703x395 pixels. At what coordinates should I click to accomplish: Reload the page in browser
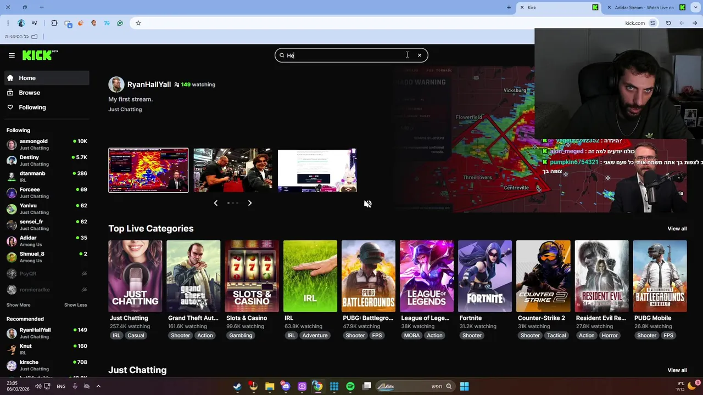tap(668, 23)
